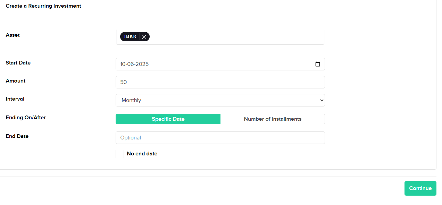Viewport: 442px width, 205px height.
Task: Remove the IBKR asset with the X icon
Action: pyautogui.click(x=144, y=37)
